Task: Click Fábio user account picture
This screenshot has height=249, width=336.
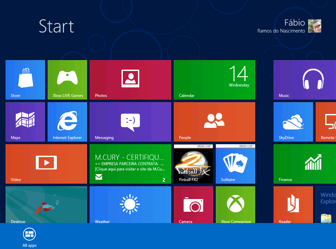Action: tap(315, 26)
